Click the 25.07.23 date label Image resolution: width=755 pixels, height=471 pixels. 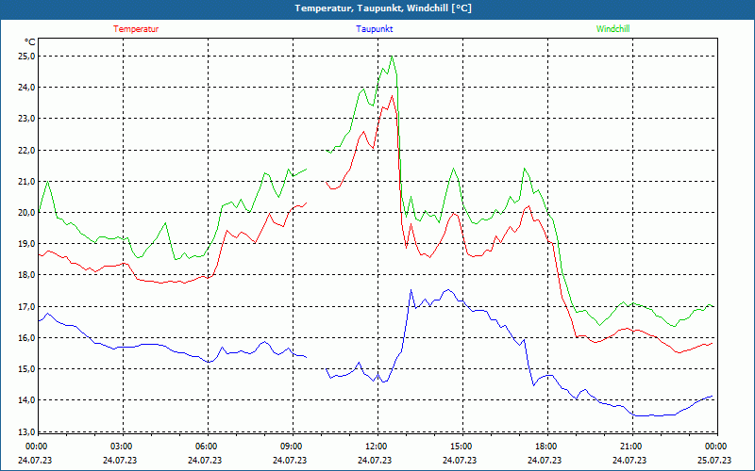pyautogui.click(x=715, y=461)
